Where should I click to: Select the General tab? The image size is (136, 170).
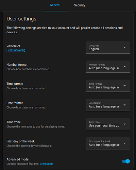[x=55, y=5]
